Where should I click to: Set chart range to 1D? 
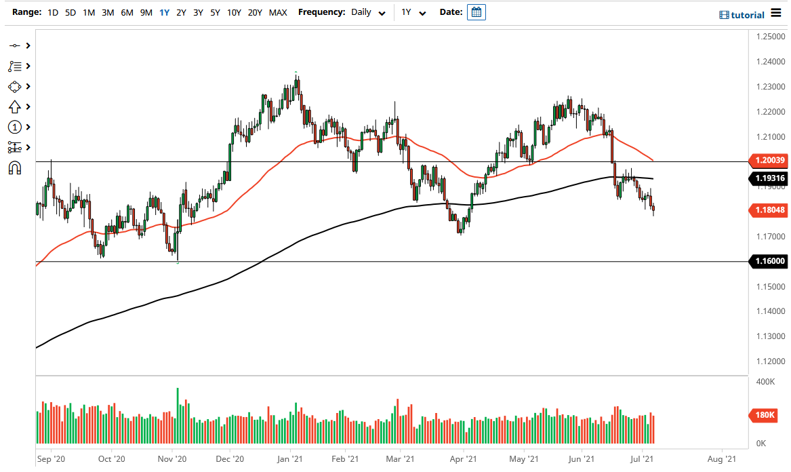point(52,12)
